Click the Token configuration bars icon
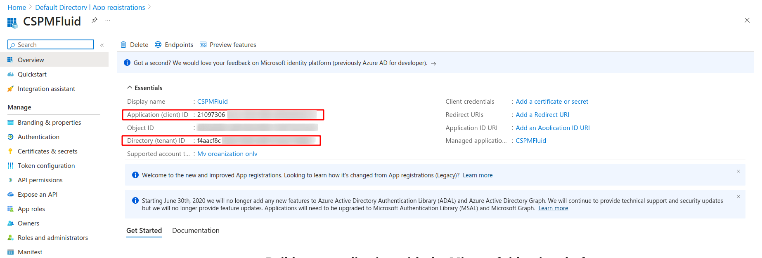 click(10, 165)
